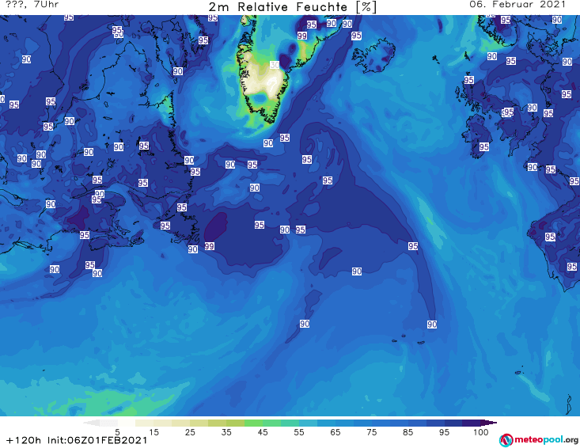Click the "2m Relative Feuchte [%]" title
580x448 pixels.
(x=293, y=7)
